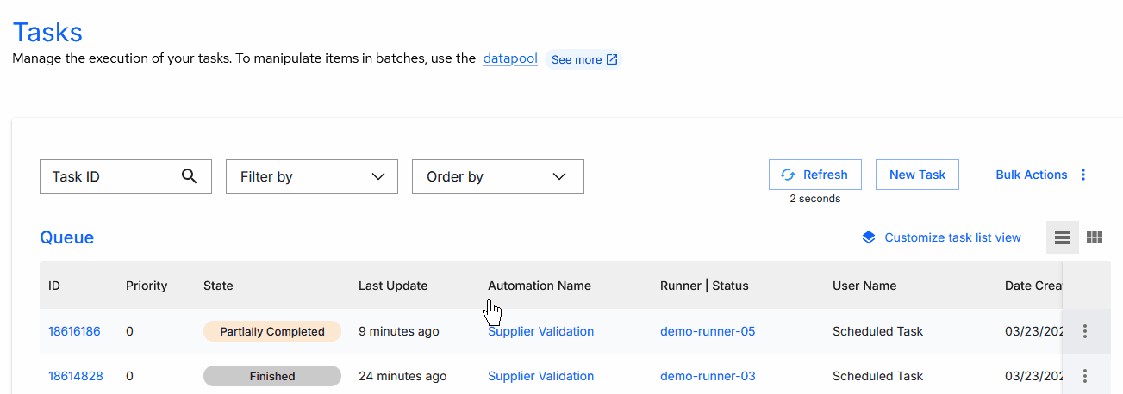Create a task with New Task button
The image size is (1123, 394).
click(x=917, y=175)
